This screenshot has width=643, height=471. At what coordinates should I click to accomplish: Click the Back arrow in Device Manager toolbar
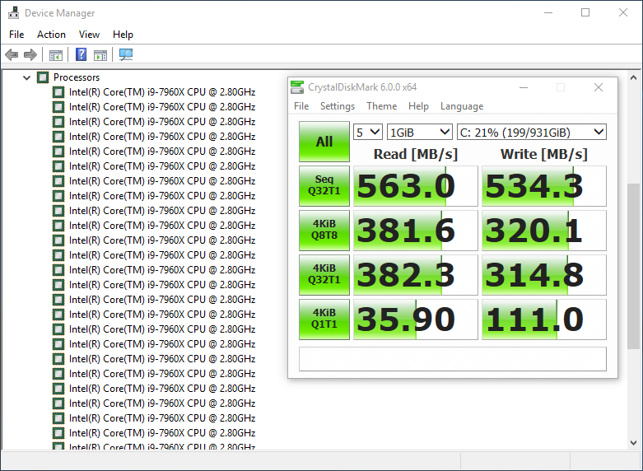coord(12,54)
